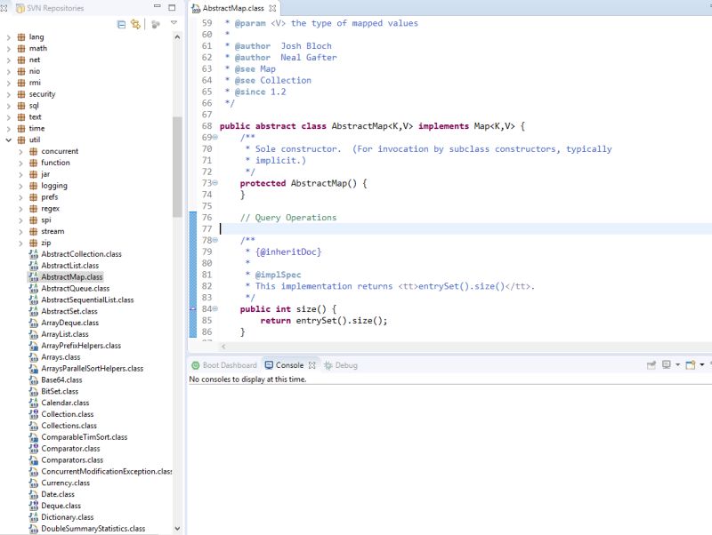Open the SVN Repositories view menu triangle
The height and width of the screenshot is (535, 712).
(x=173, y=24)
